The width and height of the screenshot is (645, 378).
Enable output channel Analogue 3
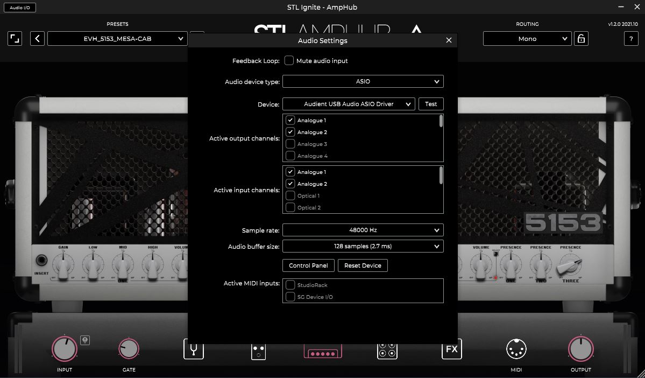click(x=290, y=144)
